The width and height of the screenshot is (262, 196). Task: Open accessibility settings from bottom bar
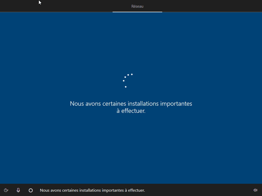click(x=6, y=190)
